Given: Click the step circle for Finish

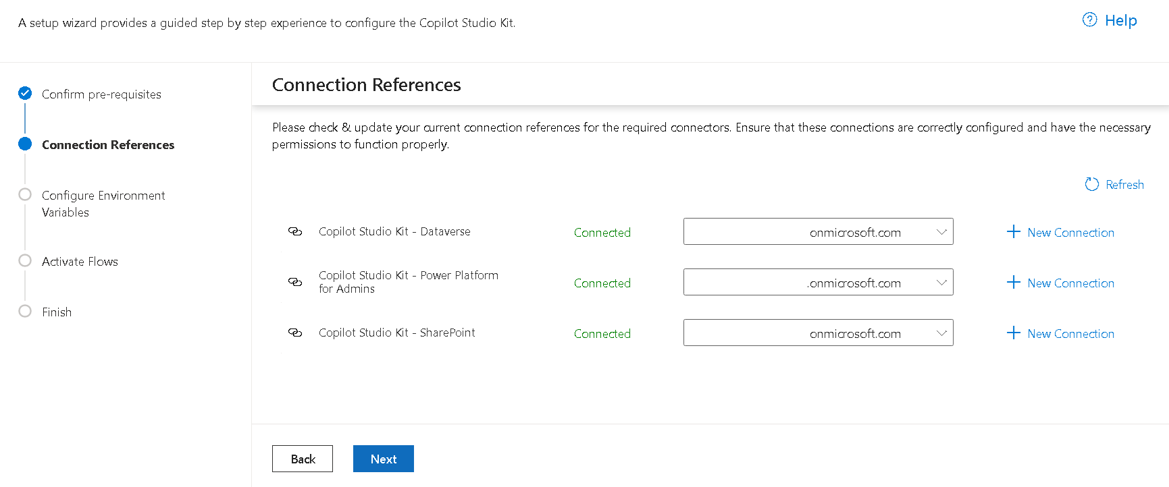Looking at the screenshot, I should 25,311.
